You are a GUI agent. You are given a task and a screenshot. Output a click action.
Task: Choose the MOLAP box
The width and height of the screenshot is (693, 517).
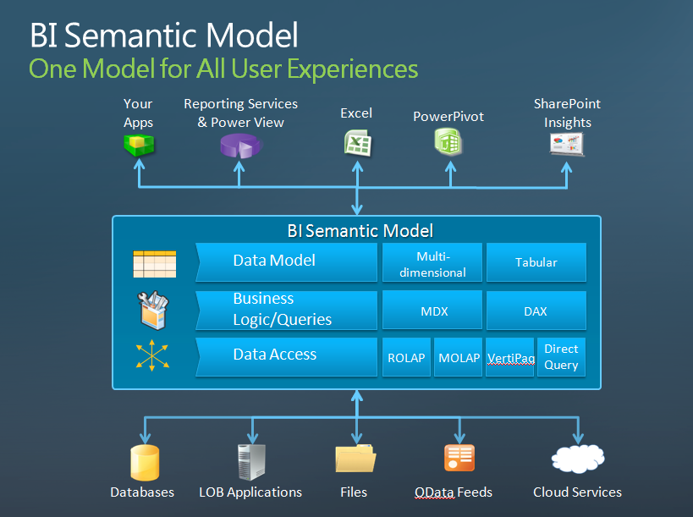[459, 357]
